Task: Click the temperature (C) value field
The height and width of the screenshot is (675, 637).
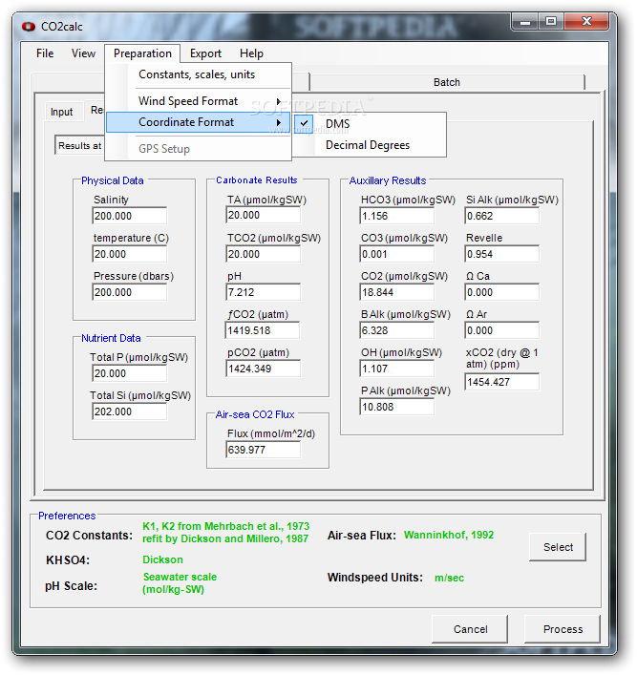Action: [x=130, y=254]
